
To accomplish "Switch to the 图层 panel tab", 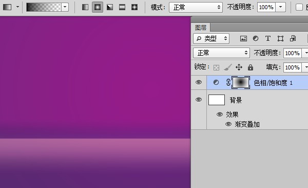I will [201, 28].
